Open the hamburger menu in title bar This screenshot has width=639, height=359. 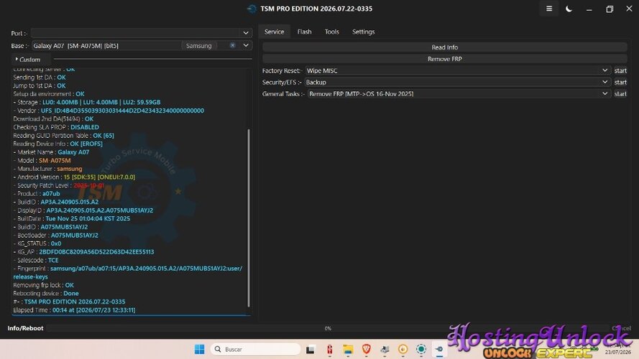coord(549,9)
